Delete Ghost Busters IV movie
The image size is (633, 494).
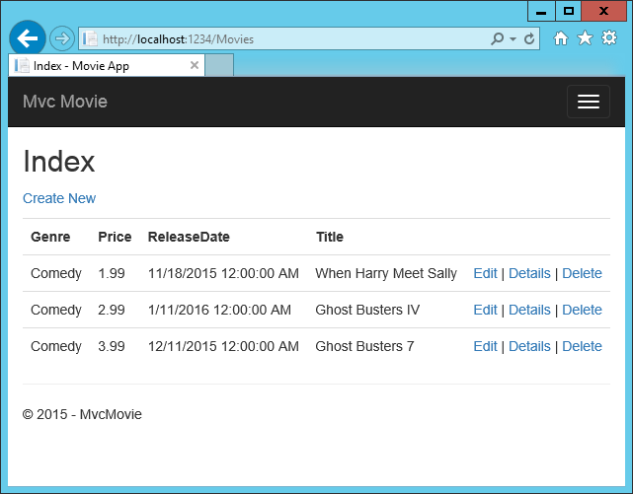click(582, 310)
